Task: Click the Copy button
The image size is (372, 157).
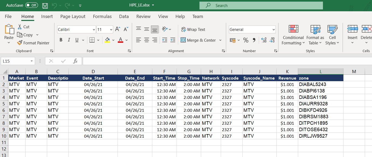Action: [x=25, y=35]
